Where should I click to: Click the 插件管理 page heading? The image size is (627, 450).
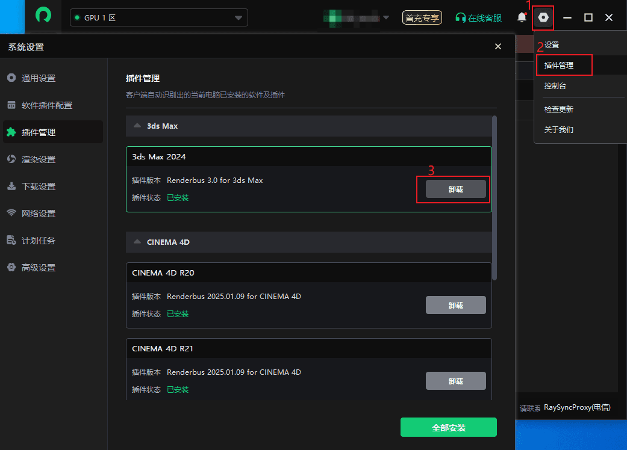click(143, 78)
